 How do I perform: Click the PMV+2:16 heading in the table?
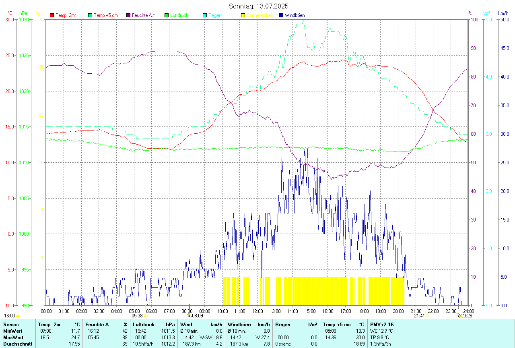point(382,325)
